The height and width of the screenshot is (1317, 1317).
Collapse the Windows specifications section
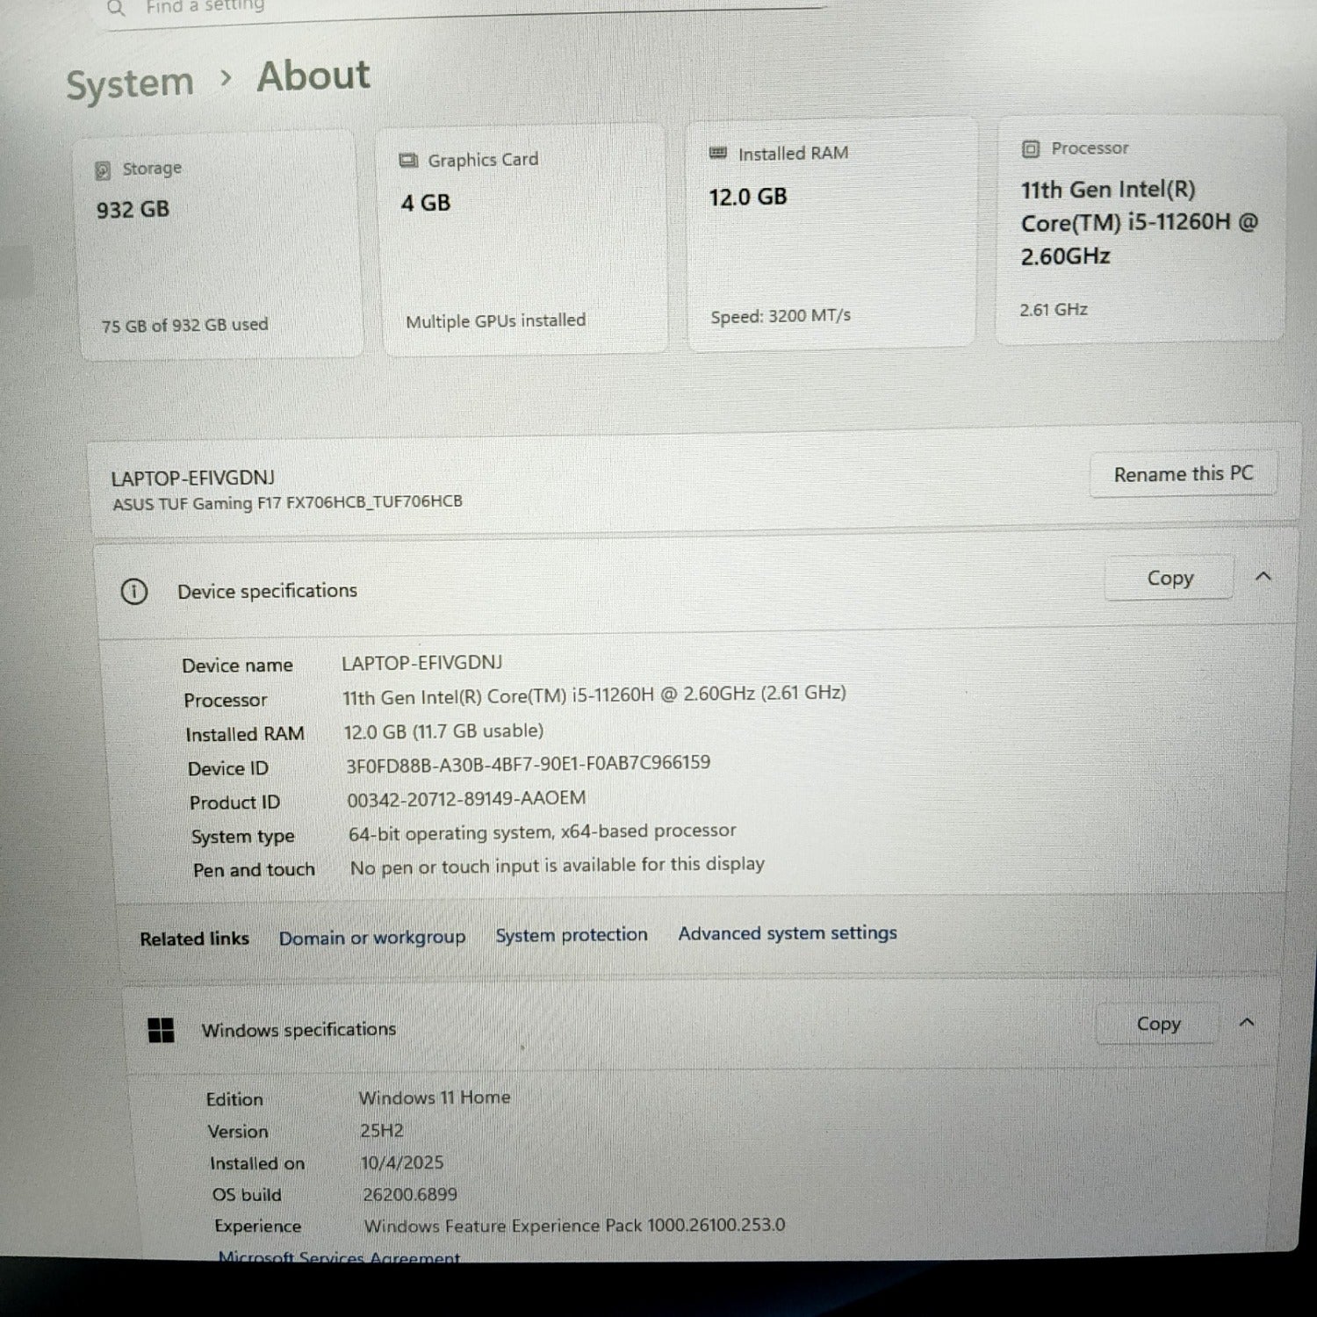pyautogui.click(x=1248, y=1023)
